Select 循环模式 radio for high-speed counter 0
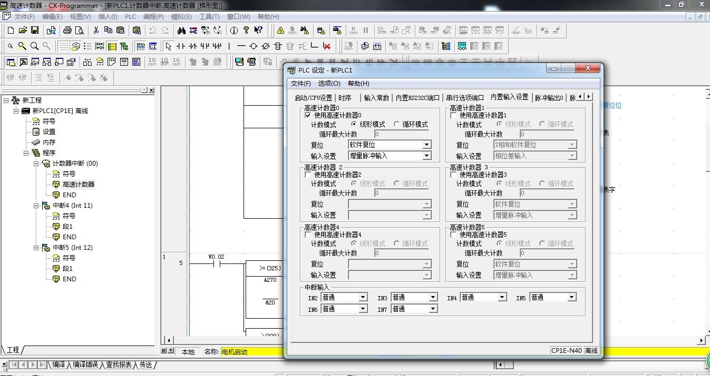Image resolution: width=710 pixels, height=376 pixels. tap(397, 125)
